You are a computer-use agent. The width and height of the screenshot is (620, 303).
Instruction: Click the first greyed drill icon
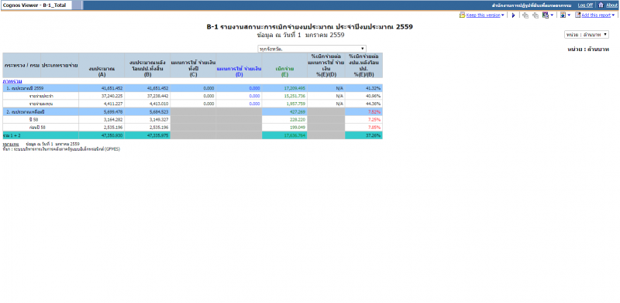point(525,15)
